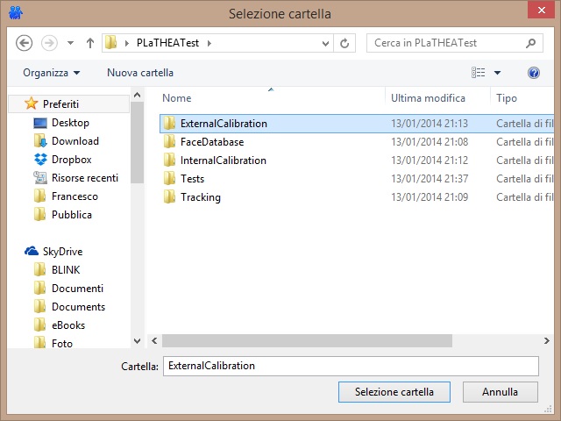Open the Organizza dropdown menu

52,73
